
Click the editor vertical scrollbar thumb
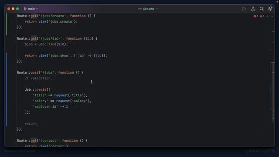(273, 92)
